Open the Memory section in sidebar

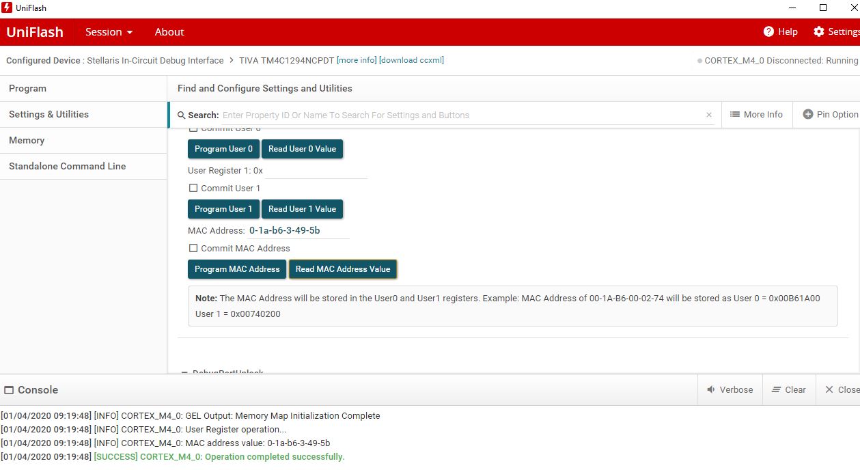(83, 140)
